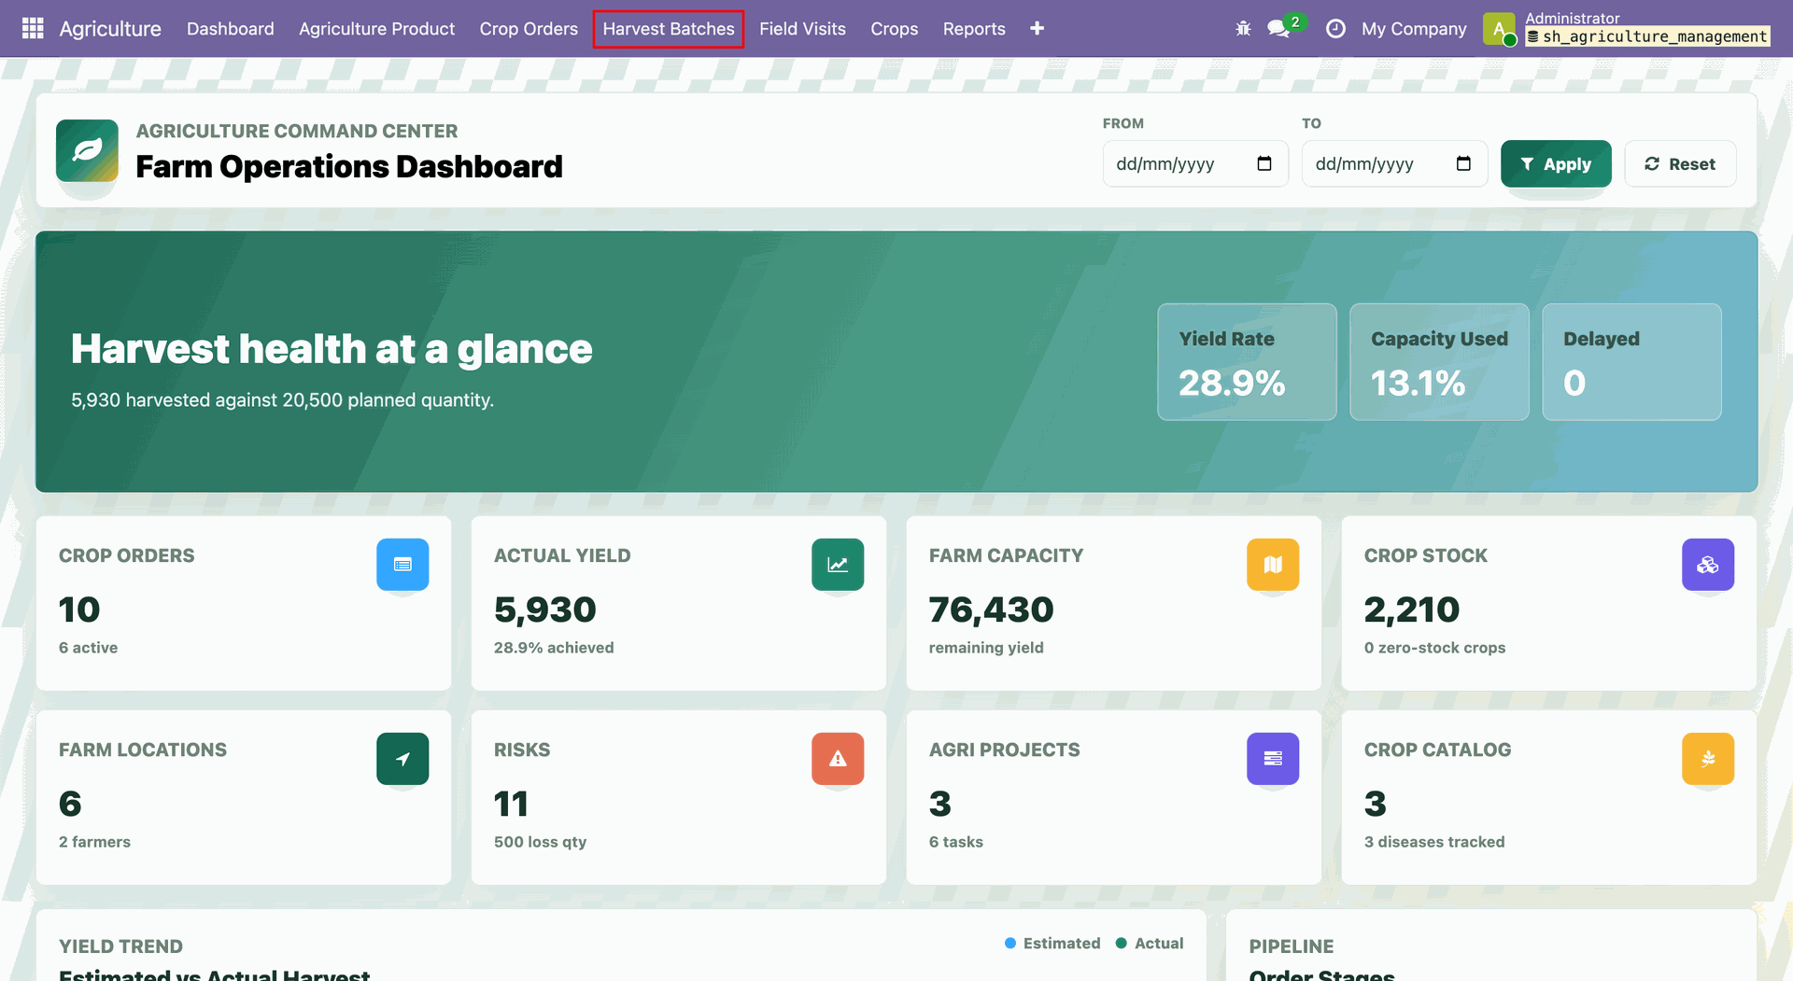This screenshot has height=981, width=1793.
Task: Open the Reports menu
Action: [x=974, y=29]
